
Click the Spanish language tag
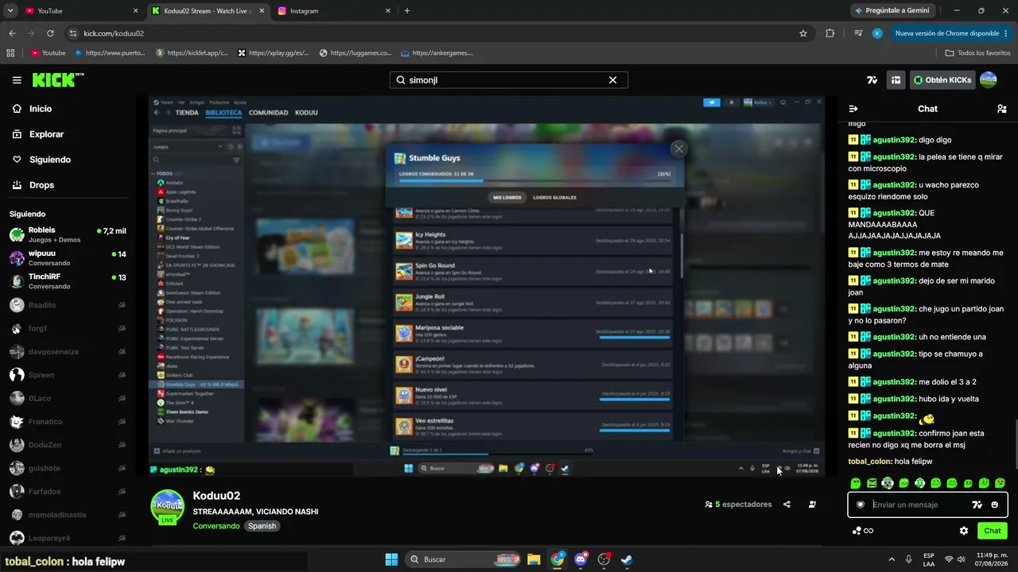(x=262, y=526)
